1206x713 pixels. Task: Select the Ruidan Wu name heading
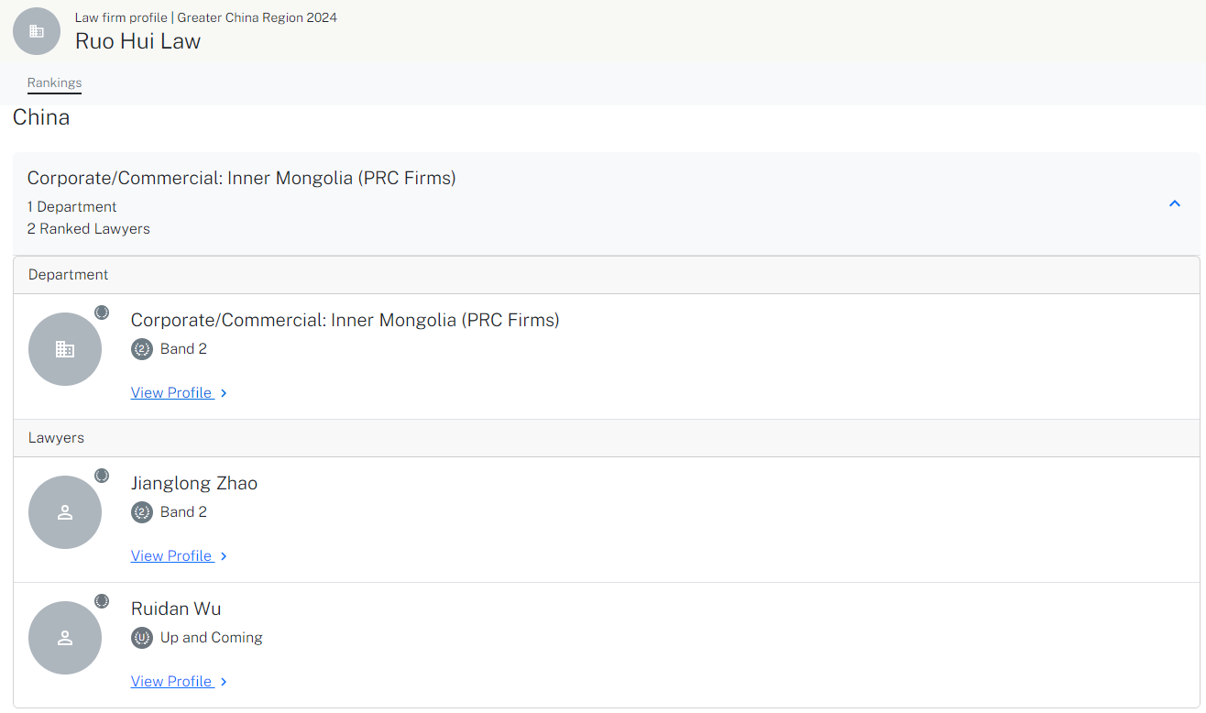click(x=176, y=609)
